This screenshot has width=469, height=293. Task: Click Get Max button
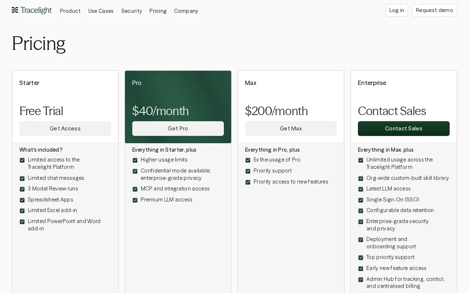click(291, 129)
